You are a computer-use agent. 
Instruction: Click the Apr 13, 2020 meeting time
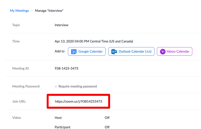coord(94,41)
